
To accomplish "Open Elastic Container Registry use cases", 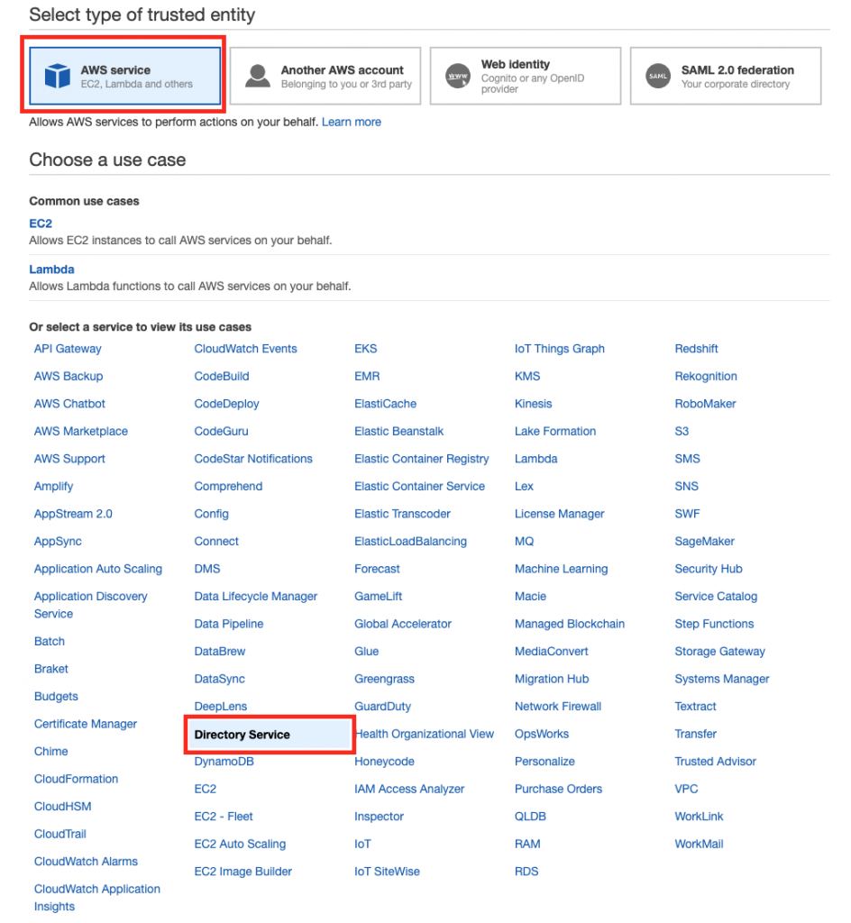I will pos(421,459).
